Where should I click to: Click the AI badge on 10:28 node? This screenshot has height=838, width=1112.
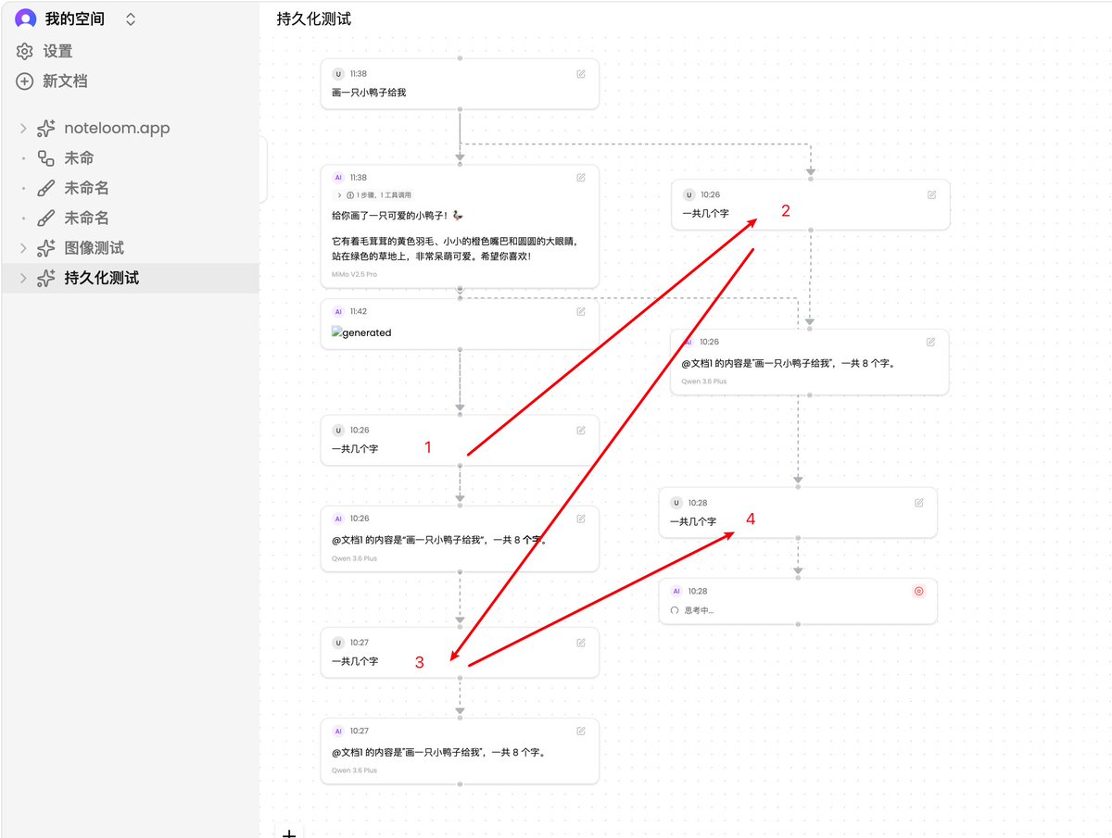pos(676,591)
